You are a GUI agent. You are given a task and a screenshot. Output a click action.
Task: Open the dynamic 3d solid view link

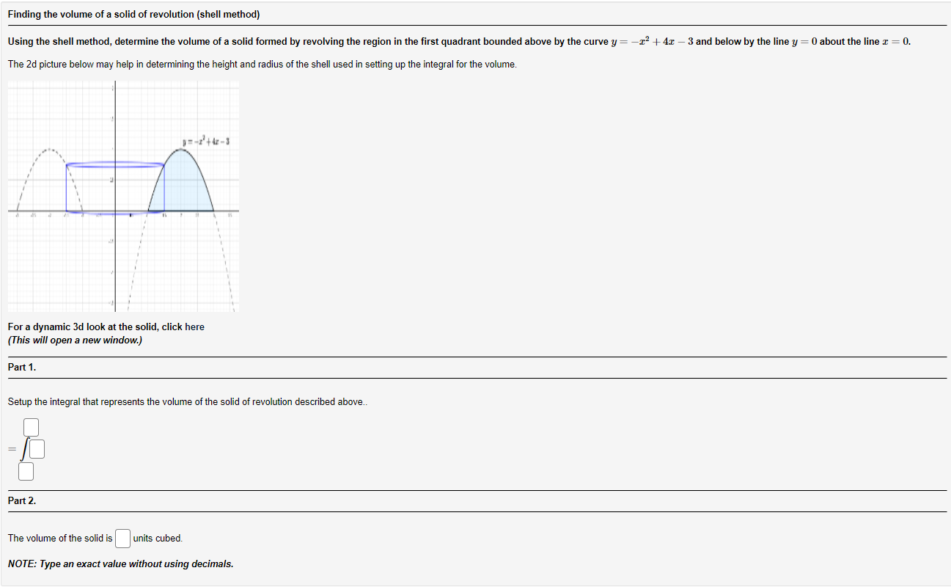[x=195, y=327]
